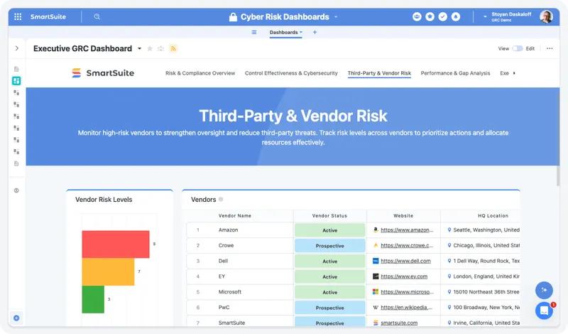
Task: Select Third-Party & Vendor Risk tab
Action: tap(379, 73)
